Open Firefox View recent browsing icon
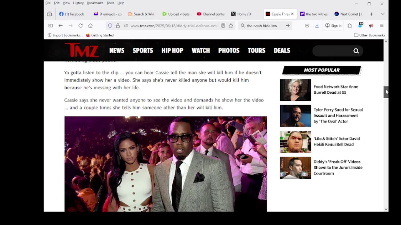This screenshot has width=401, height=225. pos(49,14)
